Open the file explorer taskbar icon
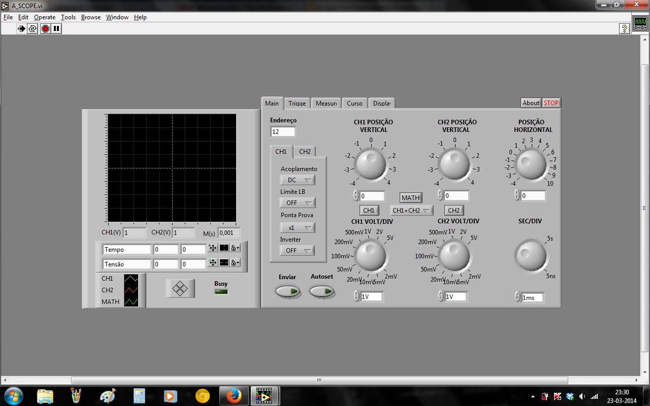Screen dimensions: 650x406 45,396
